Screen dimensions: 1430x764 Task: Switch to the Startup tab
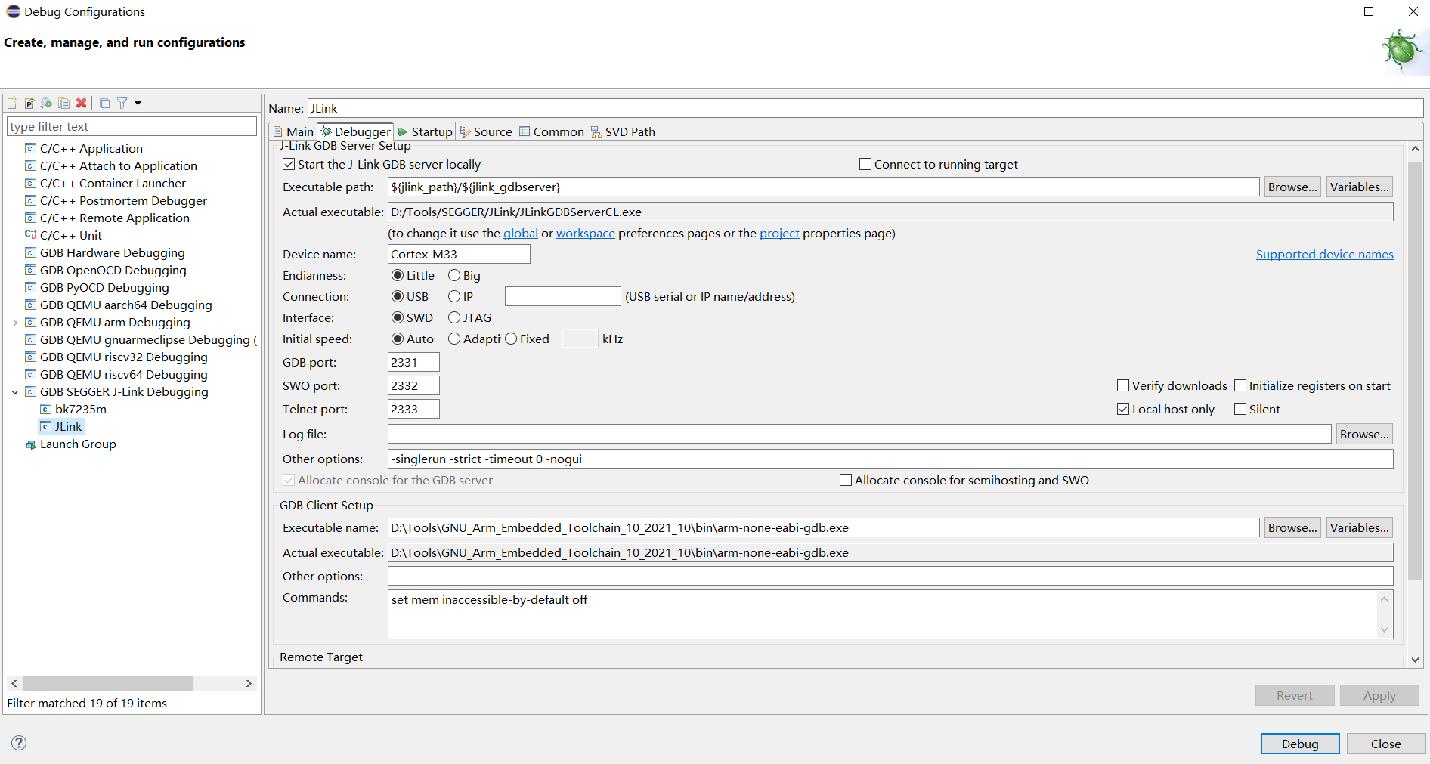[x=425, y=131]
